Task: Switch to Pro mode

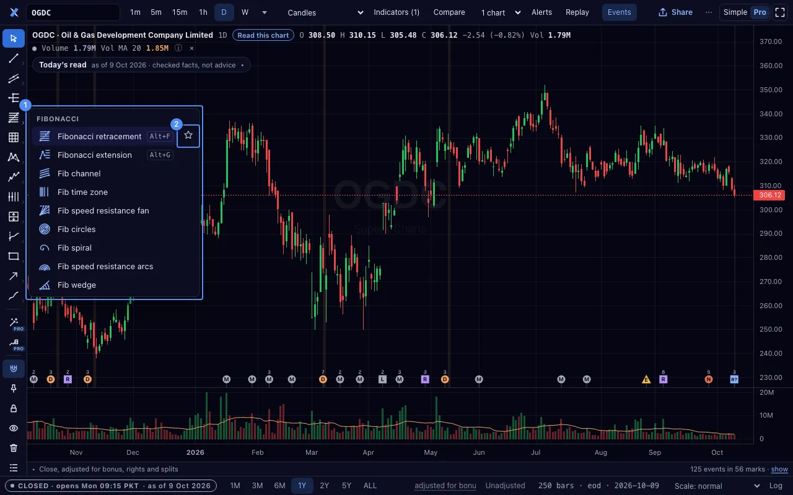Action: pos(760,12)
